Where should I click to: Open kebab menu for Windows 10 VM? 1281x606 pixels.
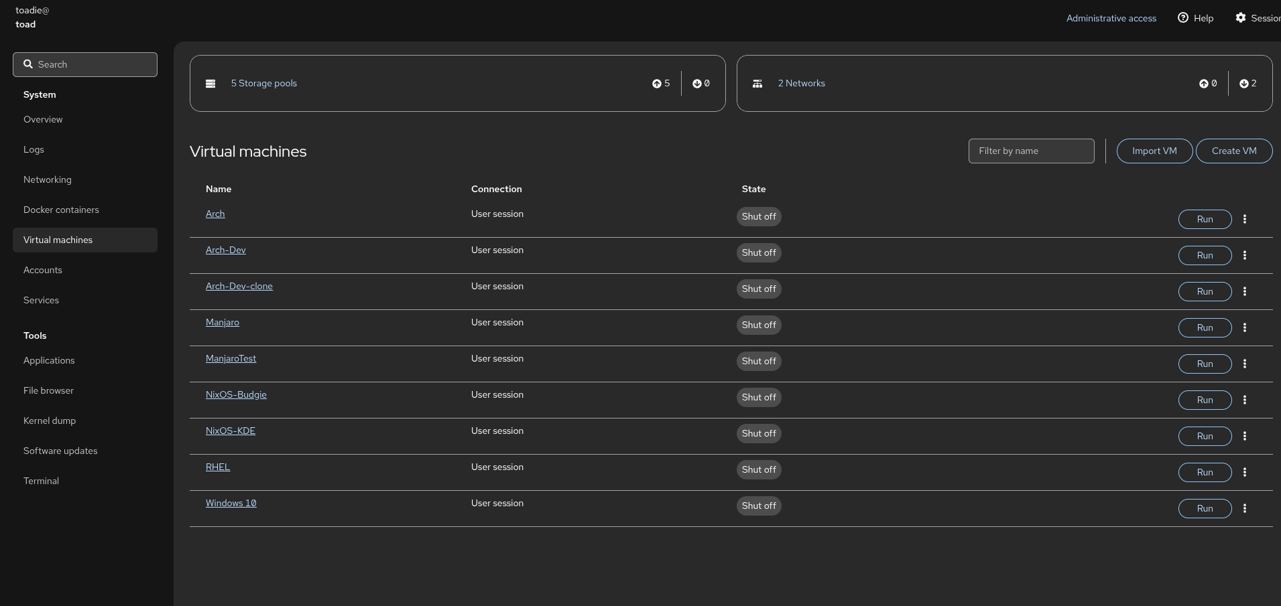point(1245,508)
